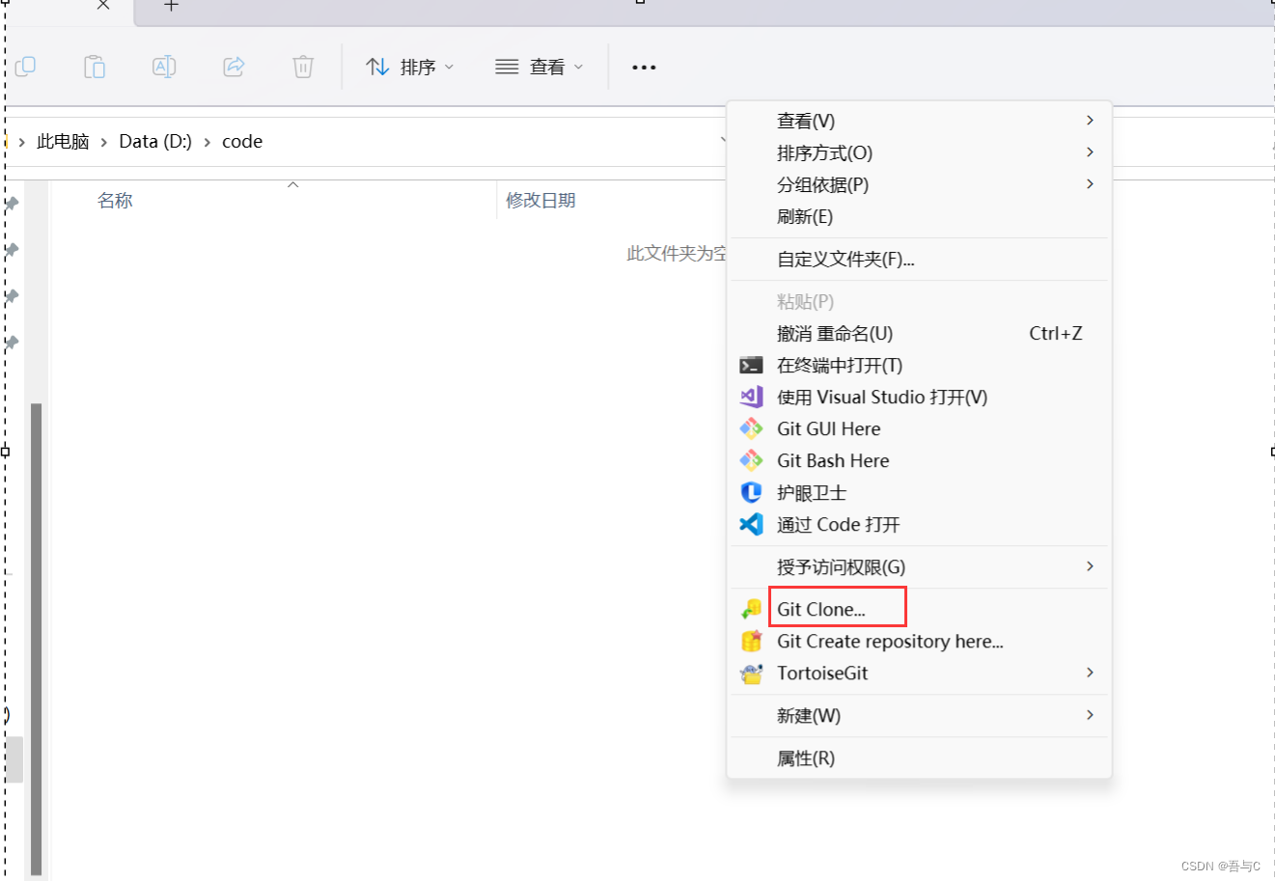Viewport: 1275px width, 881px height.
Task: Sort by 名称 column header
Action: coord(115,201)
